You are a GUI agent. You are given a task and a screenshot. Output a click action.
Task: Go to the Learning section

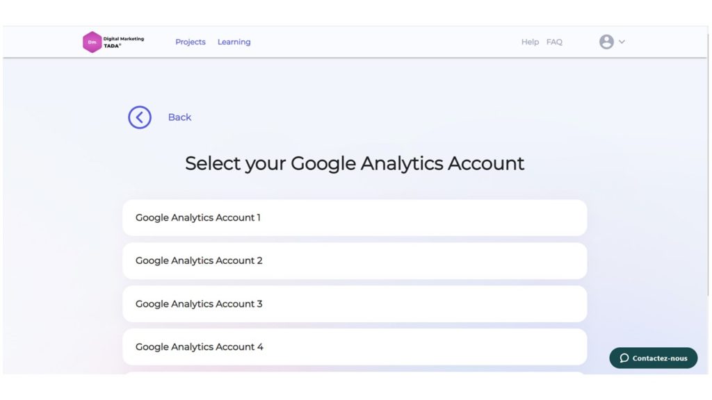click(234, 42)
